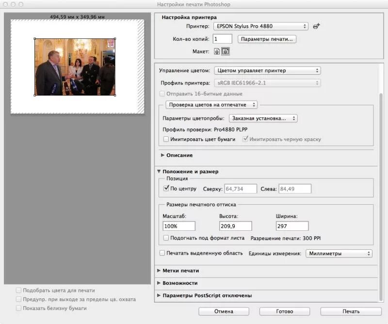Viewport: 388px width, 324px height.
Task: Toggle Подобрать цвета для печати checkbox
Action: pyautogui.click(x=18, y=290)
